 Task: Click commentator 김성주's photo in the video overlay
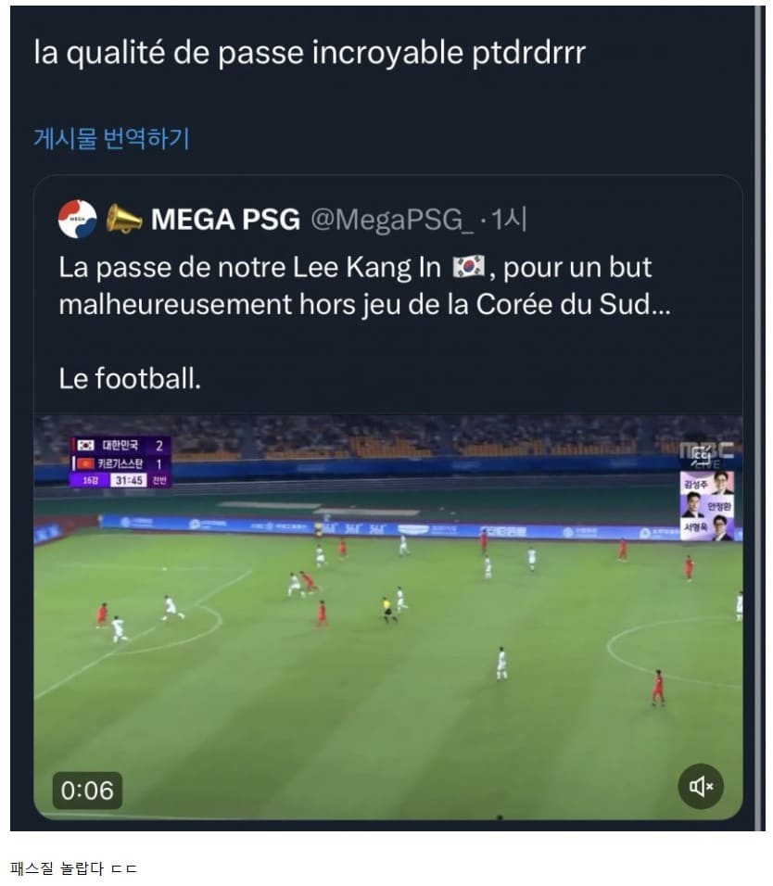click(721, 483)
